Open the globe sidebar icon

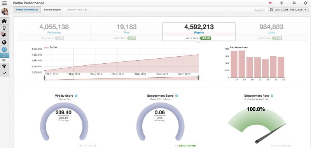[x=4, y=42]
